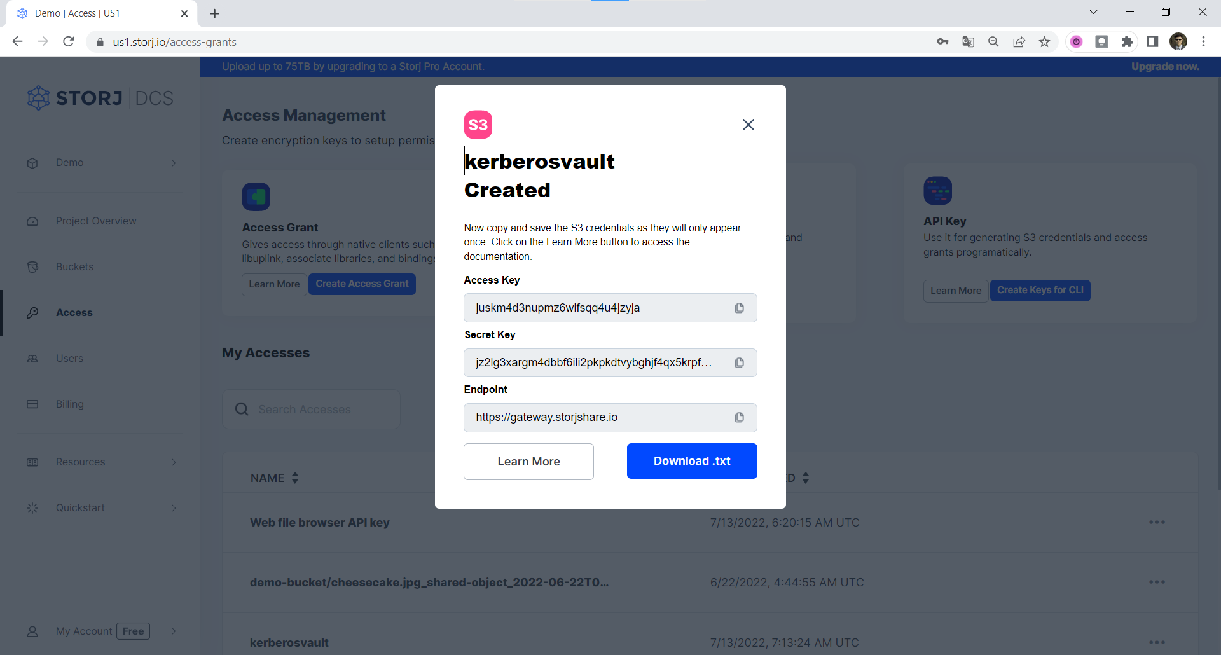Viewport: 1221px width, 655px height.
Task: Close the kerberosvault Created dialog
Action: [x=748, y=125]
